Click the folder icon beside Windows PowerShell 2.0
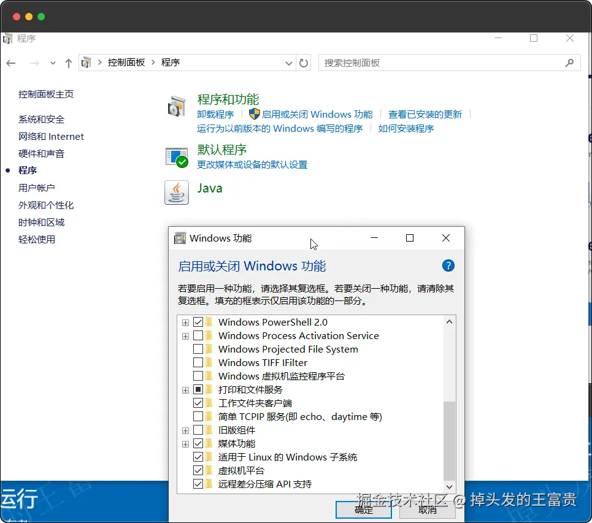This screenshot has height=523, width=592. click(x=209, y=323)
